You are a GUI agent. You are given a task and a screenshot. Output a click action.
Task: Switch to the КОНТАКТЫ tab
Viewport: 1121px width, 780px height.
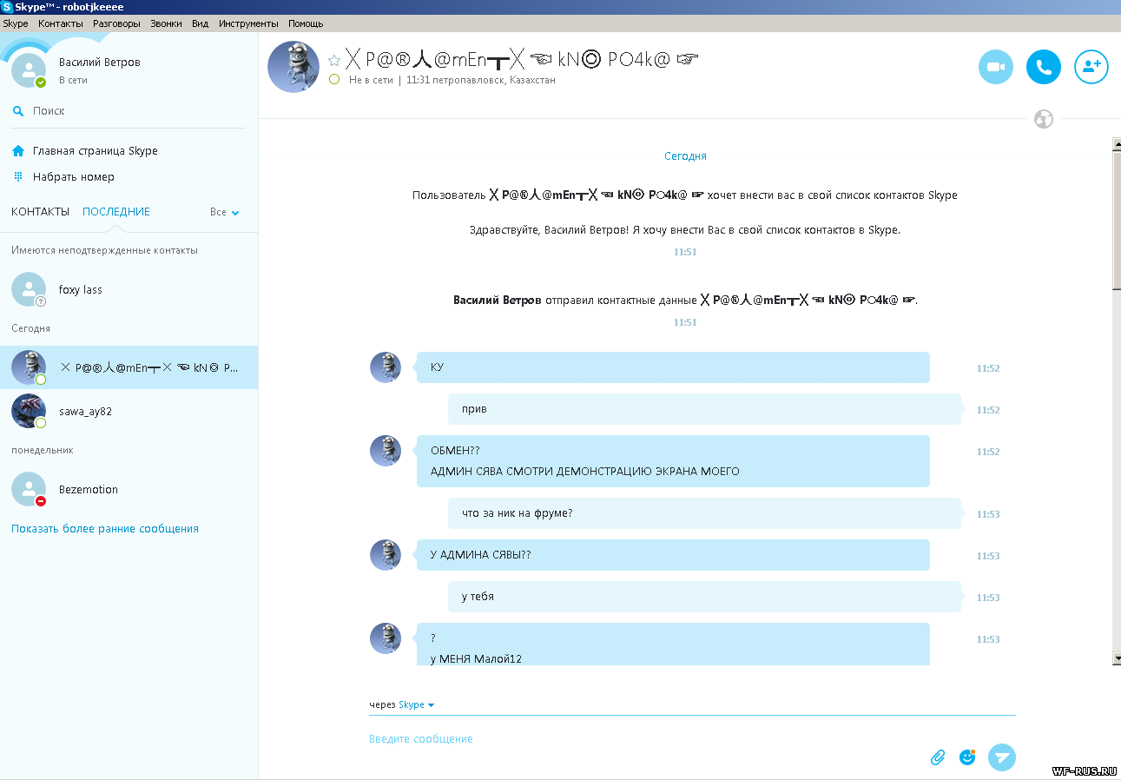(40, 212)
